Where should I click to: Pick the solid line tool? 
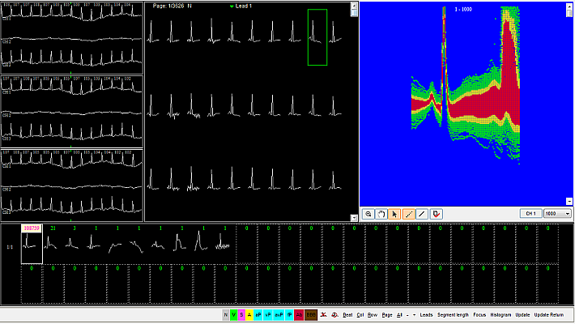[422, 214]
